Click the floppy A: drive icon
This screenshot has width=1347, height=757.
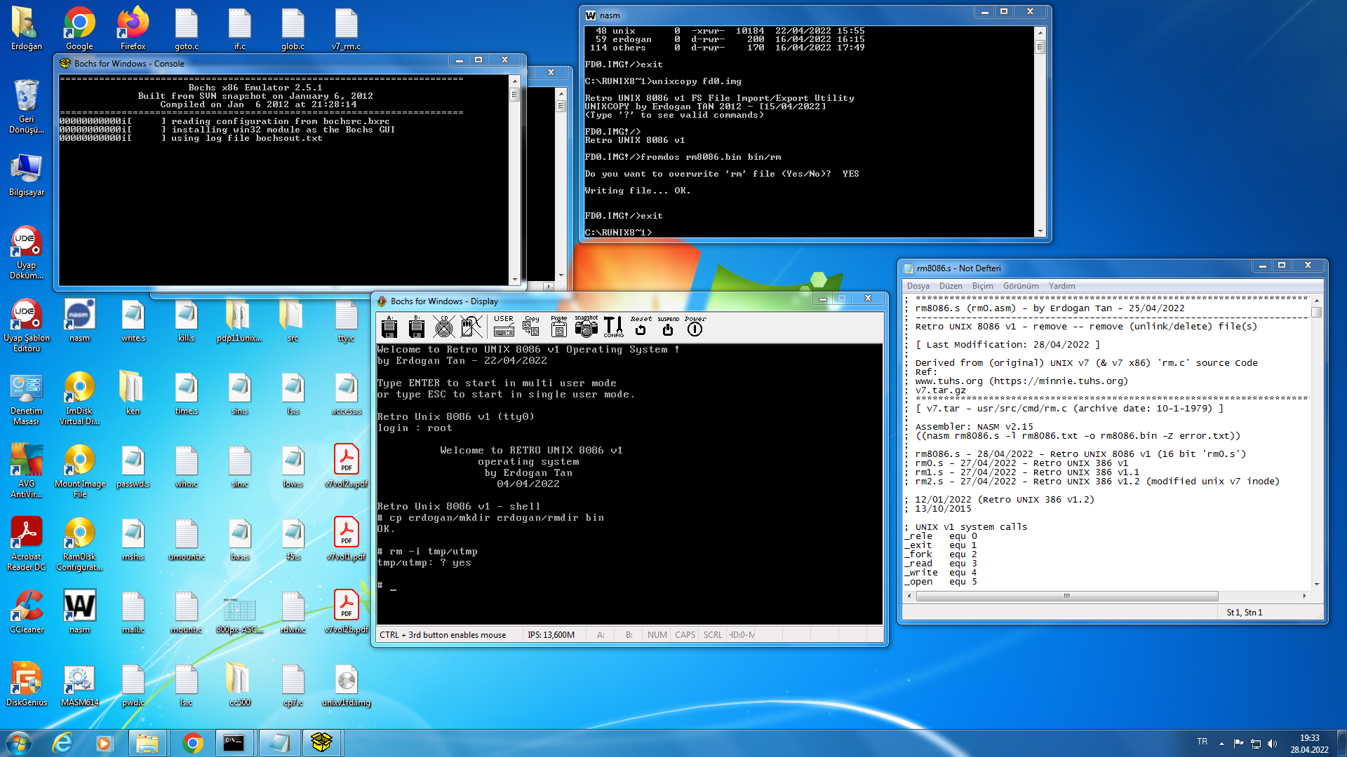click(x=389, y=327)
